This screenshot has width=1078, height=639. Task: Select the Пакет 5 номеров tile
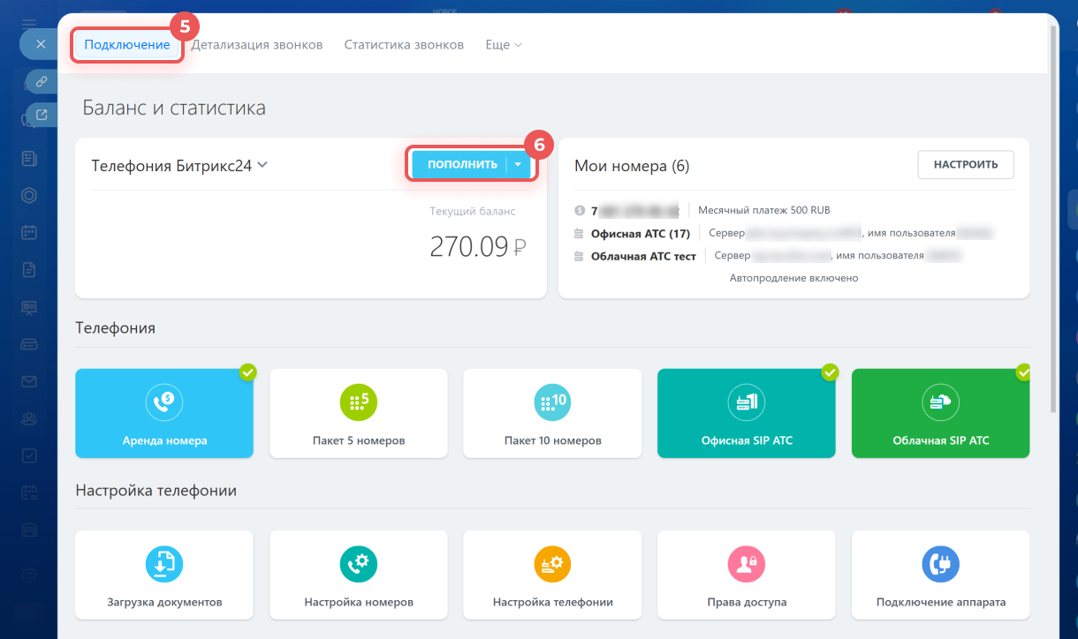click(x=359, y=413)
